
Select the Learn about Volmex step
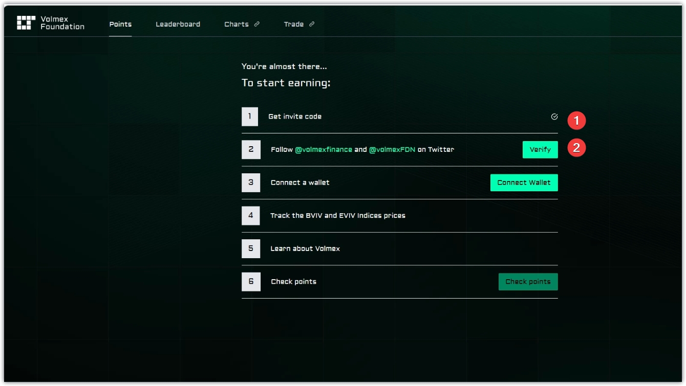(x=305, y=248)
